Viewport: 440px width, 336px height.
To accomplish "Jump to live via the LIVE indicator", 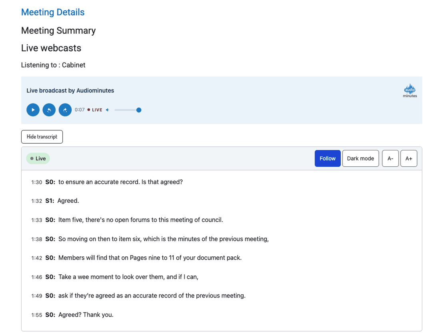I will [94, 110].
